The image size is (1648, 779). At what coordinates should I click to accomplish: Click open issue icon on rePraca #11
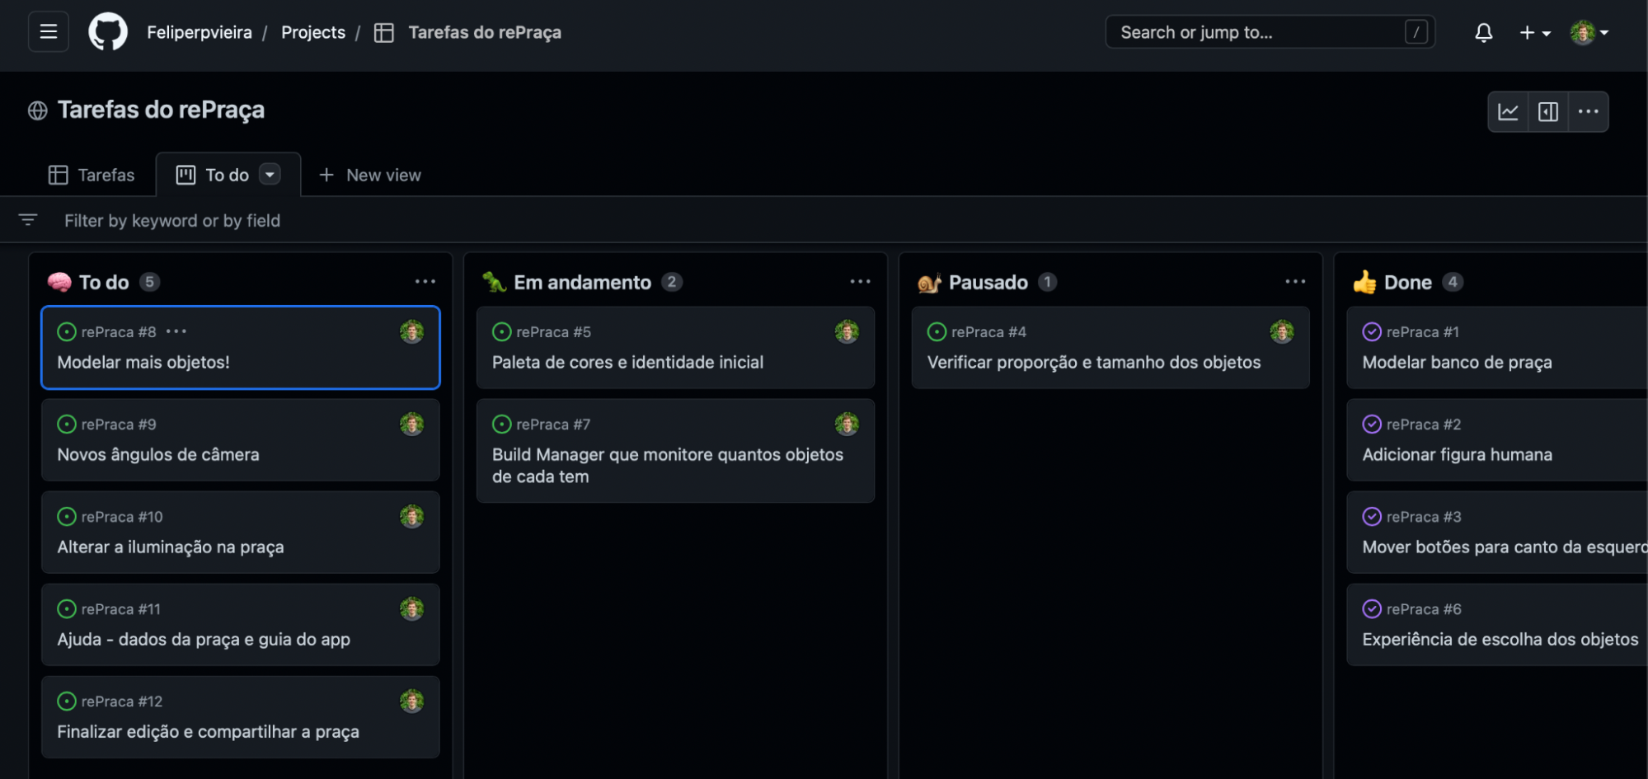67,608
